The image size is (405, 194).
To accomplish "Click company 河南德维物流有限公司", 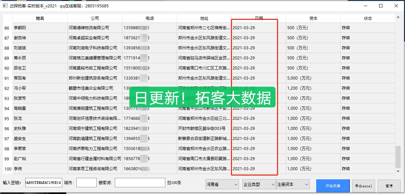I will (x=95, y=28).
